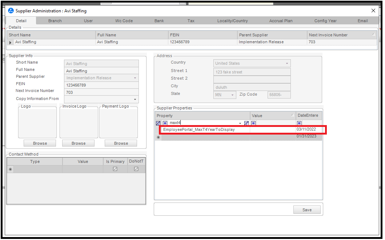Open Copy Information From dropdown
The image size is (385, 240).
[x=135, y=99]
